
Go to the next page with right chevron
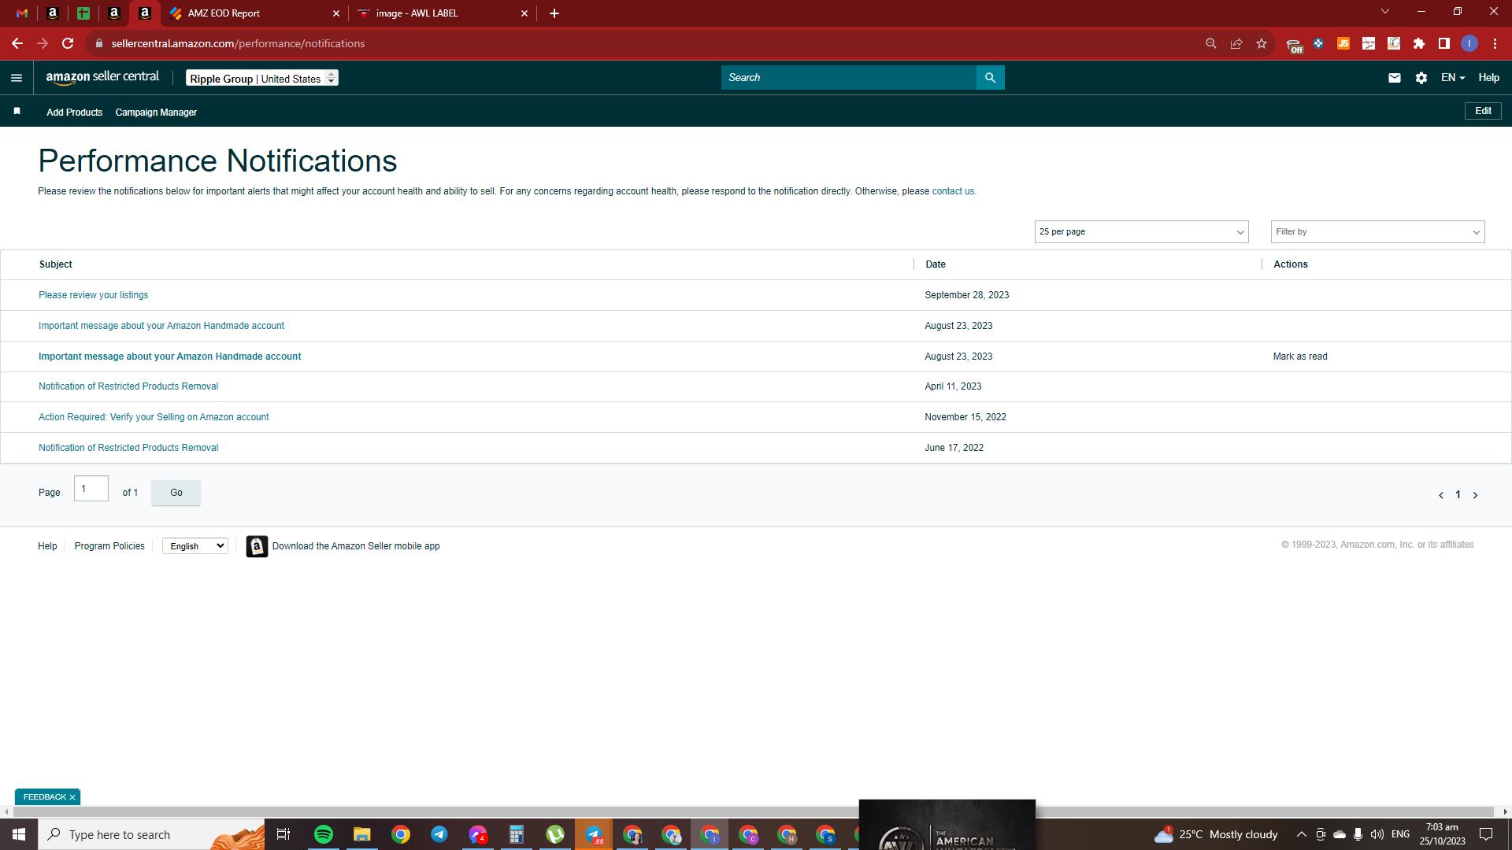(x=1476, y=495)
